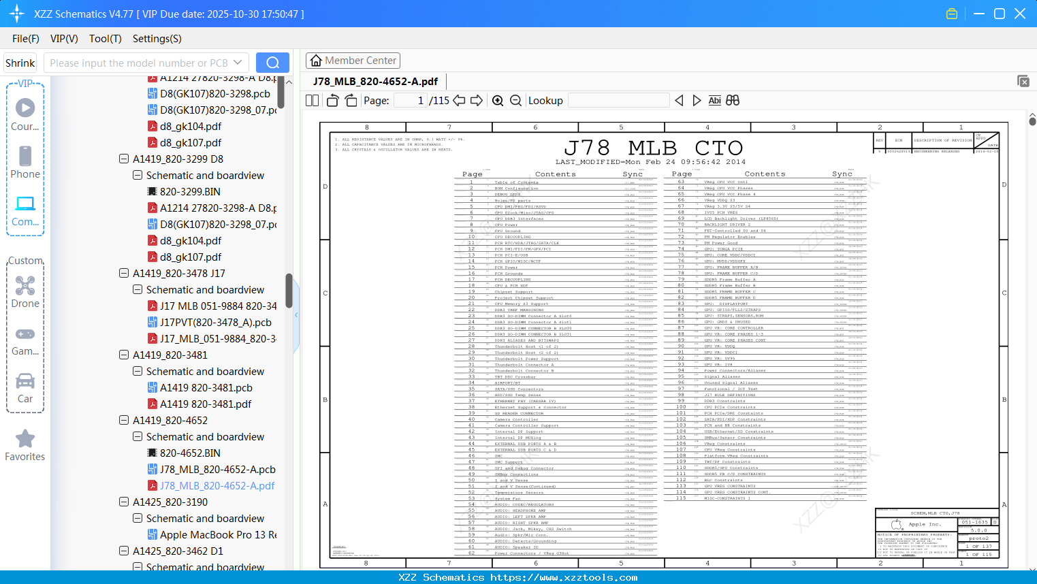Open the Tool(T) menu
1037x584 pixels.
click(x=106, y=39)
